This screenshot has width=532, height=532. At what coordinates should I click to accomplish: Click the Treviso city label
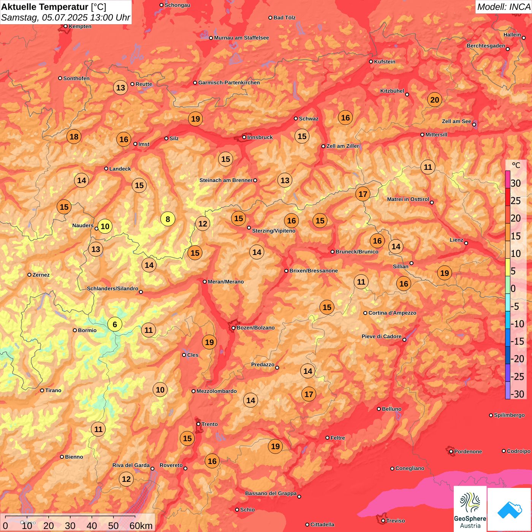coord(396,521)
